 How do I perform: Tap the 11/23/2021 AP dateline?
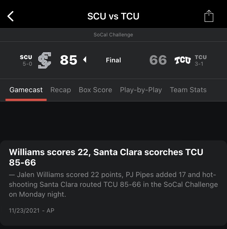pyautogui.click(x=32, y=210)
